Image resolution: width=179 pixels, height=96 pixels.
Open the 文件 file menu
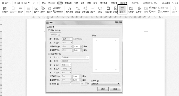[6, 3]
